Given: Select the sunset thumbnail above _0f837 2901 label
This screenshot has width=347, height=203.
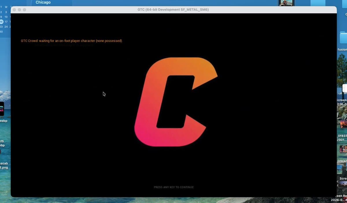Looking at the screenshot, I should [x=343, y=124].
